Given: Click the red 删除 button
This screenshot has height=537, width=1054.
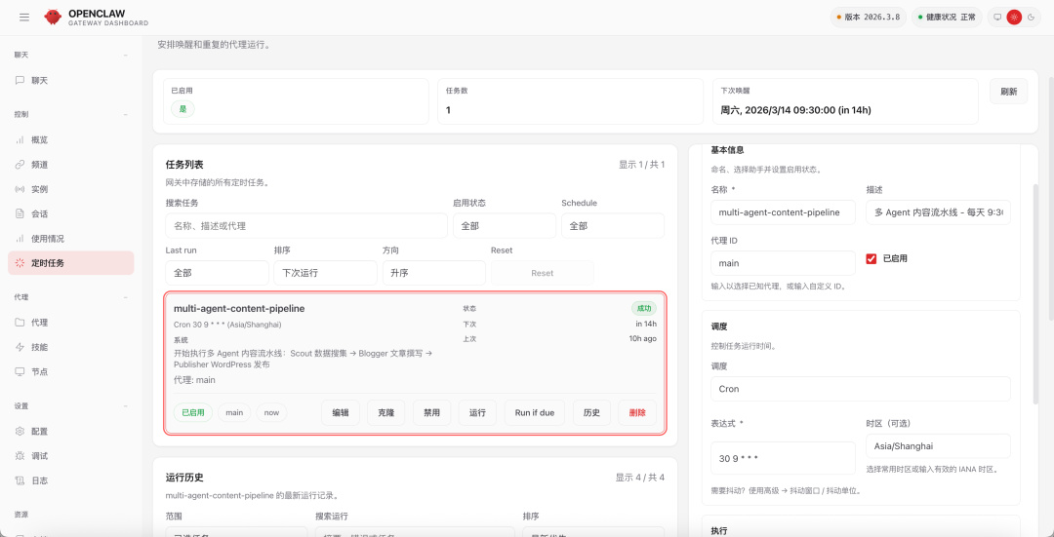Looking at the screenshot, I should click(x=637, y=413).
